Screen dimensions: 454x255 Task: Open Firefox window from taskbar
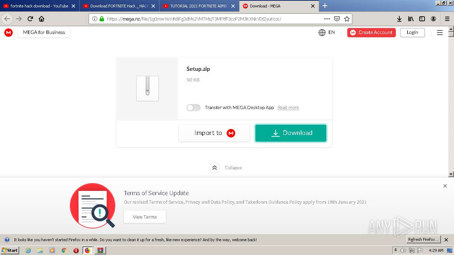[x=88, y=250]
